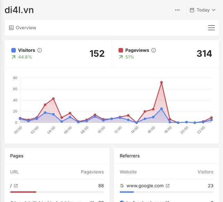Click the 17:00 pageviews peak point

click(162, 83)
